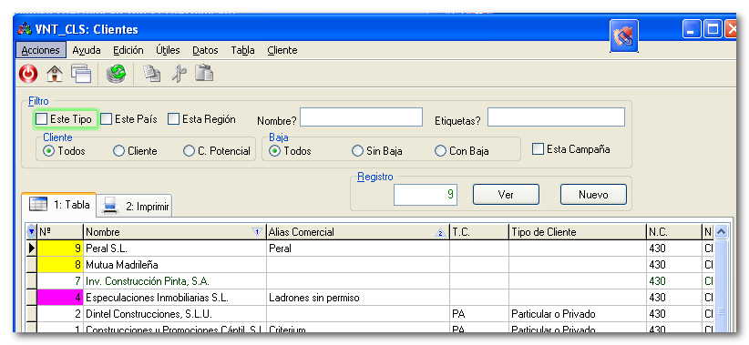Open the Cliente menu

point(282,50)
